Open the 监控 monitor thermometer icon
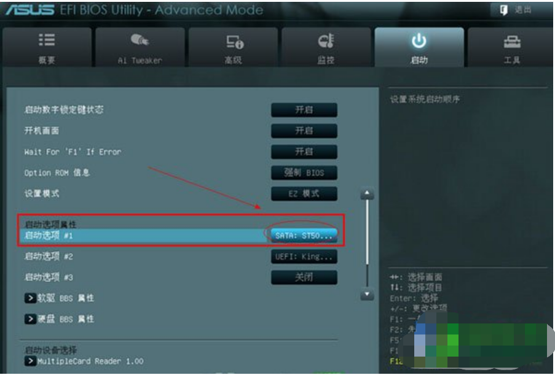555x375 pixels. point(326,41)
